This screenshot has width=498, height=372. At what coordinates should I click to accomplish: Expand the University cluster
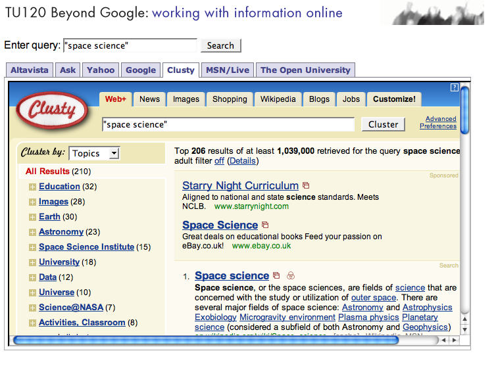point(32,262)
